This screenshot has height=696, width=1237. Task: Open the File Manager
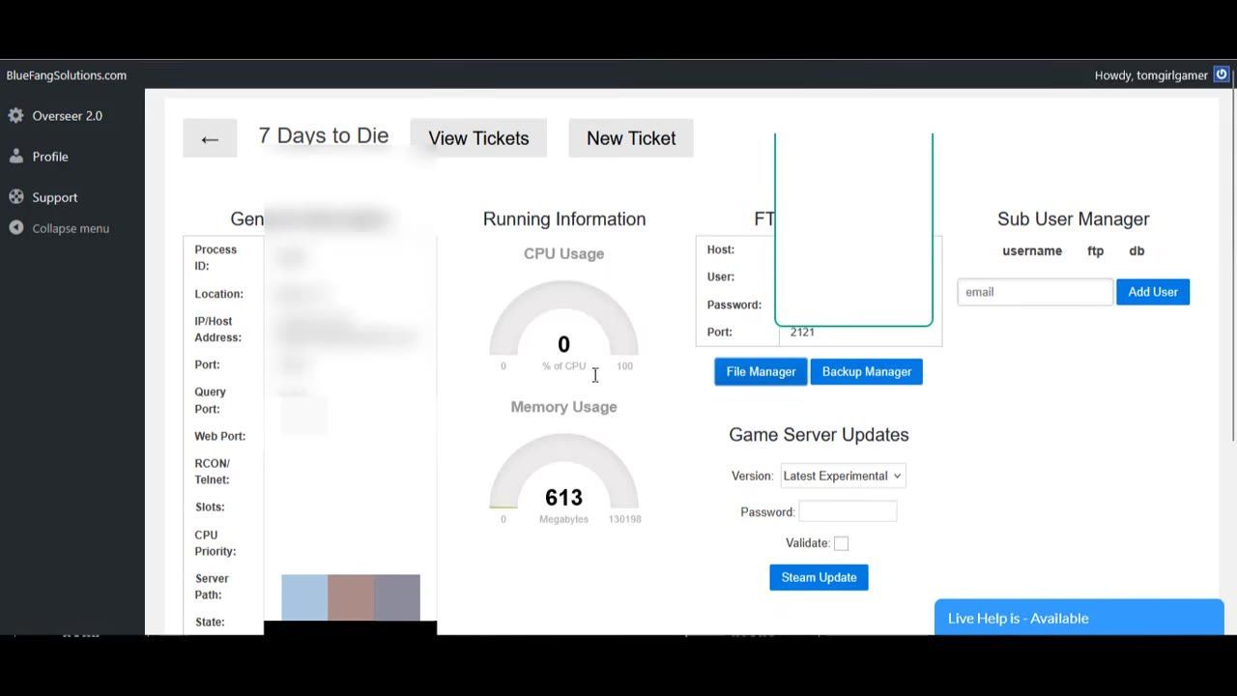[x=761, y=372]
